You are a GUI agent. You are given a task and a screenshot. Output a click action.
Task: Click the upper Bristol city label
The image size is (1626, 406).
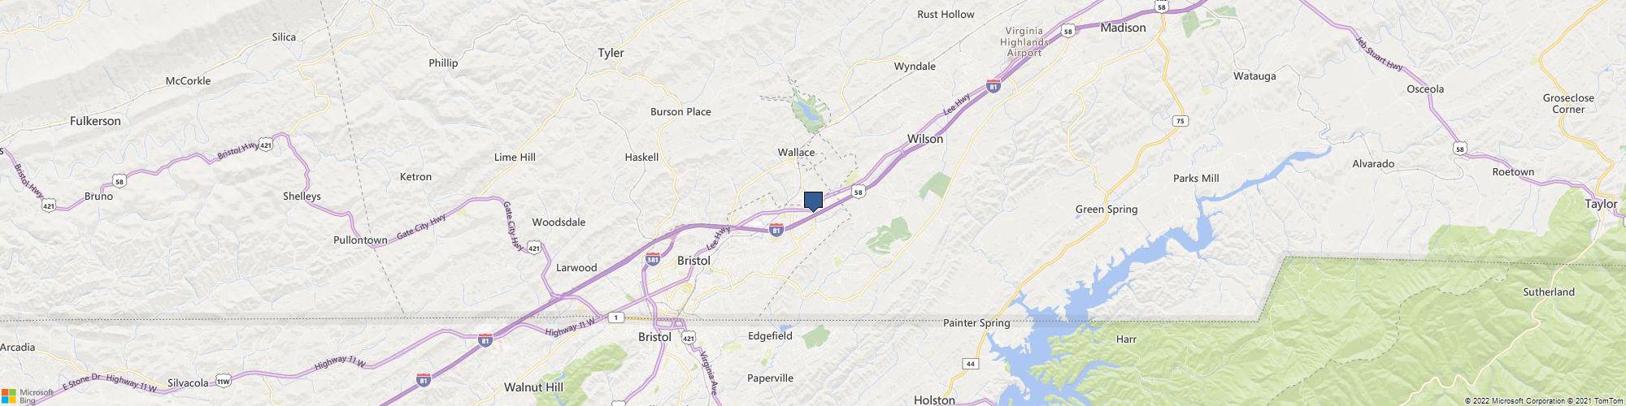[693, 261]
